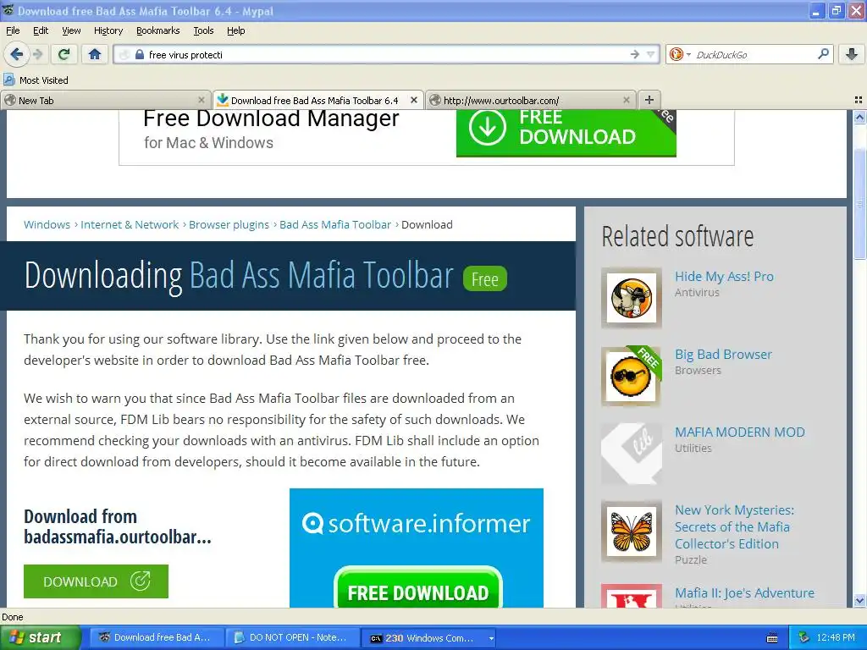Click the DuckDuckGo search input field
This screenshot has height=650, width=867.
(754, 54)
